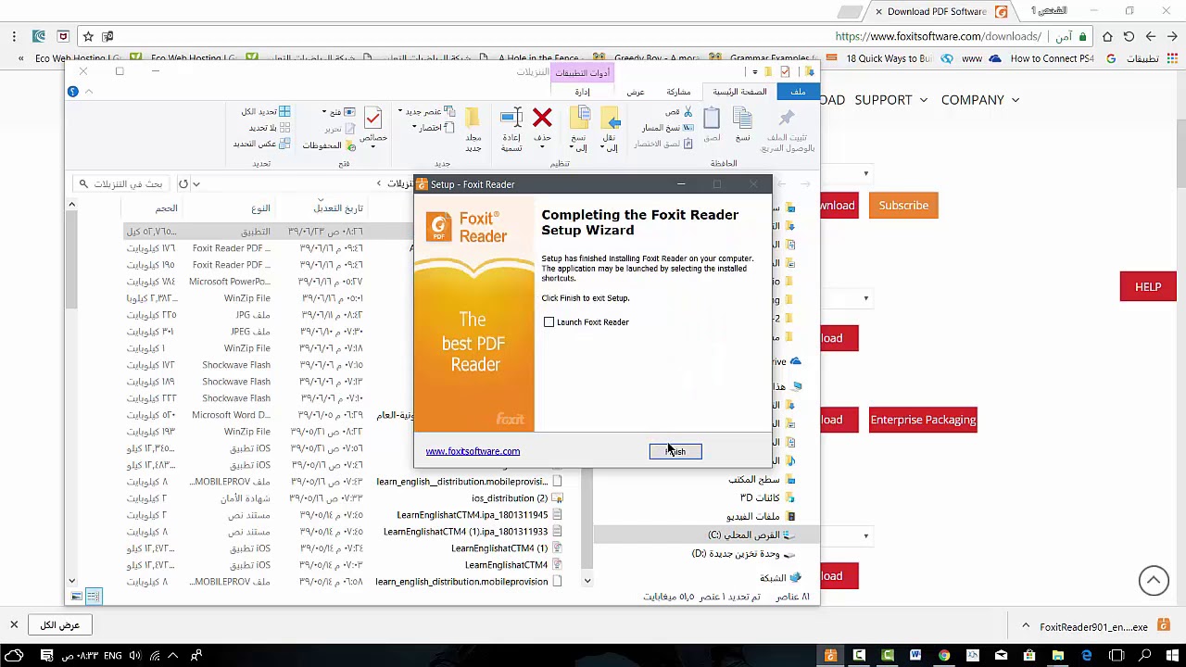Click the Finish button in Foxit setup
This screenshot has width=1186, height=667.
pos(675,451)
